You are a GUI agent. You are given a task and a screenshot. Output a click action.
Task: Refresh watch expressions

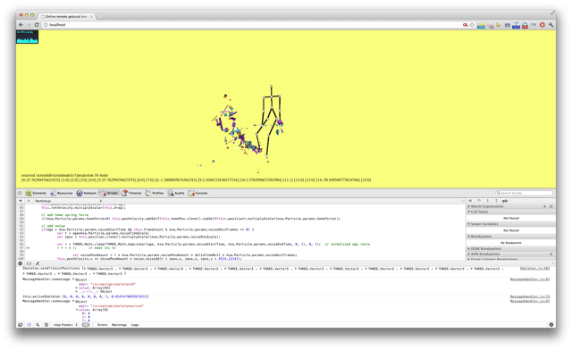point(551,206)
